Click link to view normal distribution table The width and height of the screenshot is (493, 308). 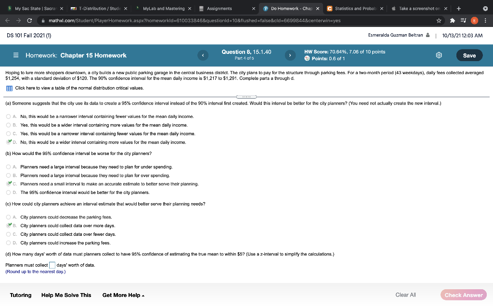(79, 88)
